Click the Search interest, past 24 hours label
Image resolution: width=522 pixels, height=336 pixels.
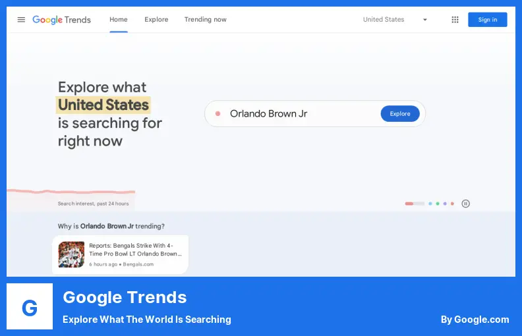[93, 204]
